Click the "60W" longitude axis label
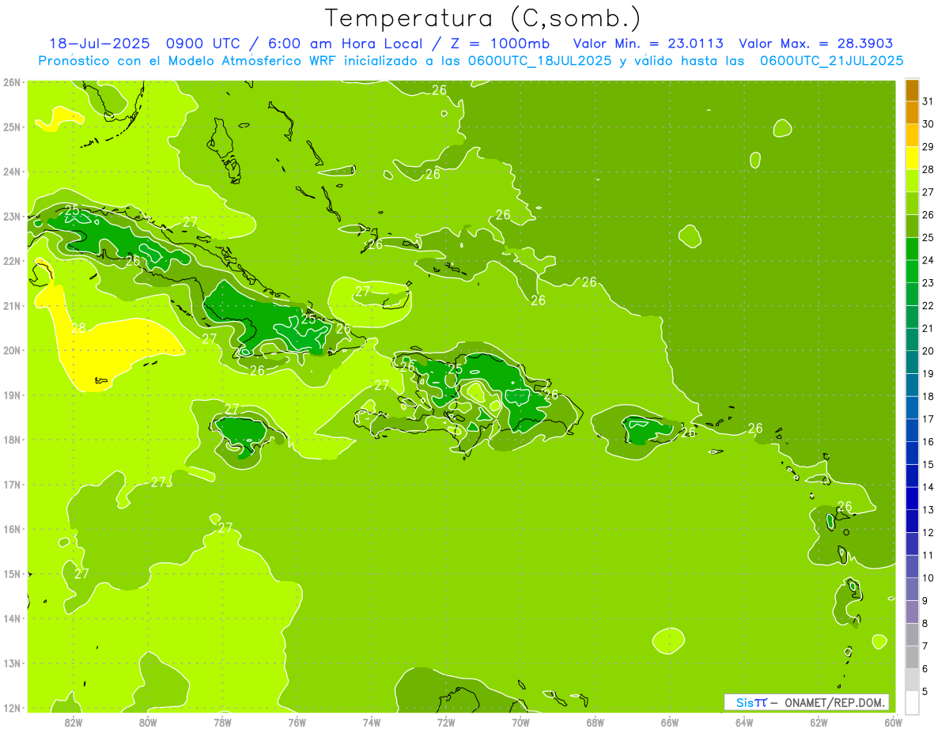949x733 pixels. click(x=894, y=721)
